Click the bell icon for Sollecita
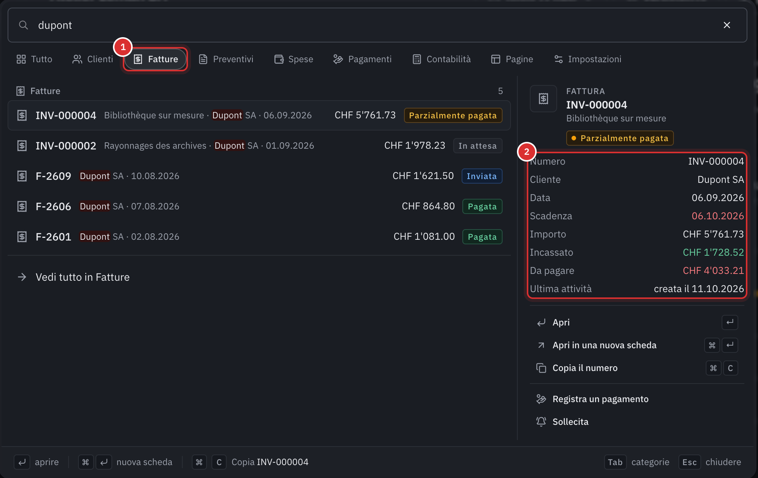The width and height of the screenshot is (758, 478). (x=541, y=421)
